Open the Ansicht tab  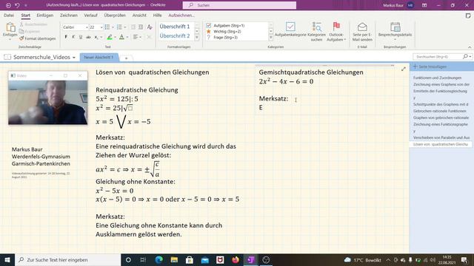coord(139,15)
